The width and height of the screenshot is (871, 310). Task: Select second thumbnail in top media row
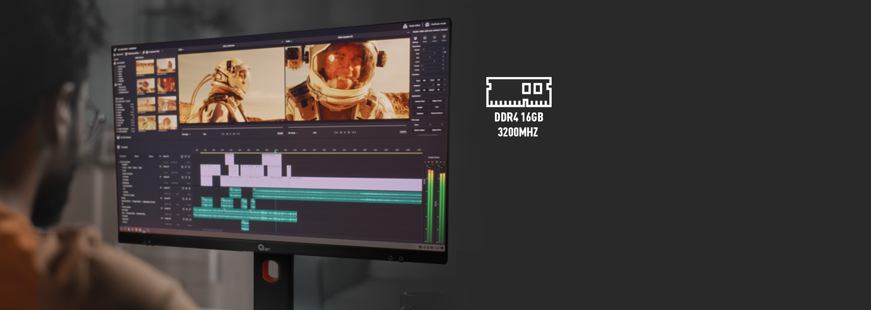point(166,66)
